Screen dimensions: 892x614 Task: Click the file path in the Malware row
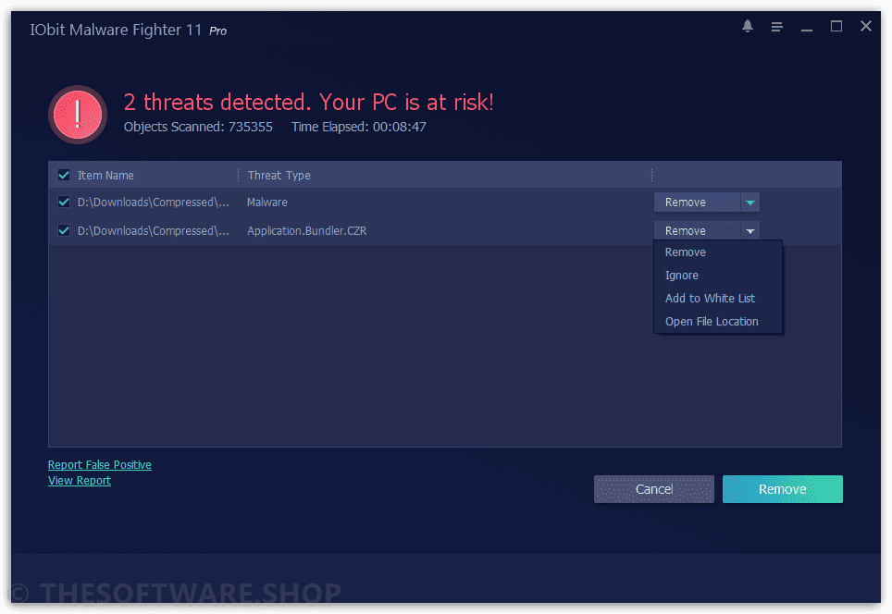click(x=154, y=203)
